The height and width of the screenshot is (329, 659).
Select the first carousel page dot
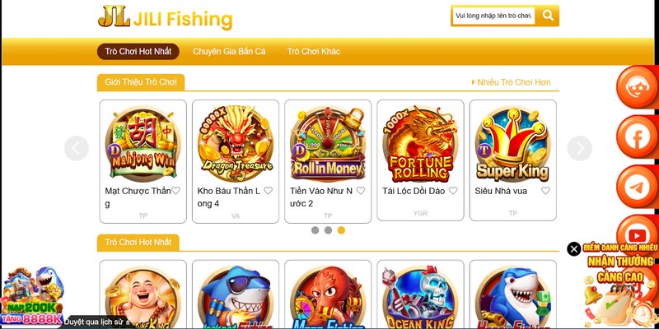315,230
